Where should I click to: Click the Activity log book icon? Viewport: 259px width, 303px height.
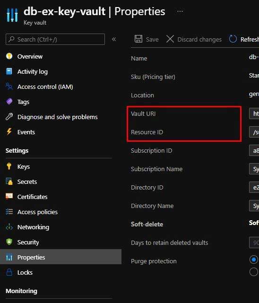coord(9,71)
